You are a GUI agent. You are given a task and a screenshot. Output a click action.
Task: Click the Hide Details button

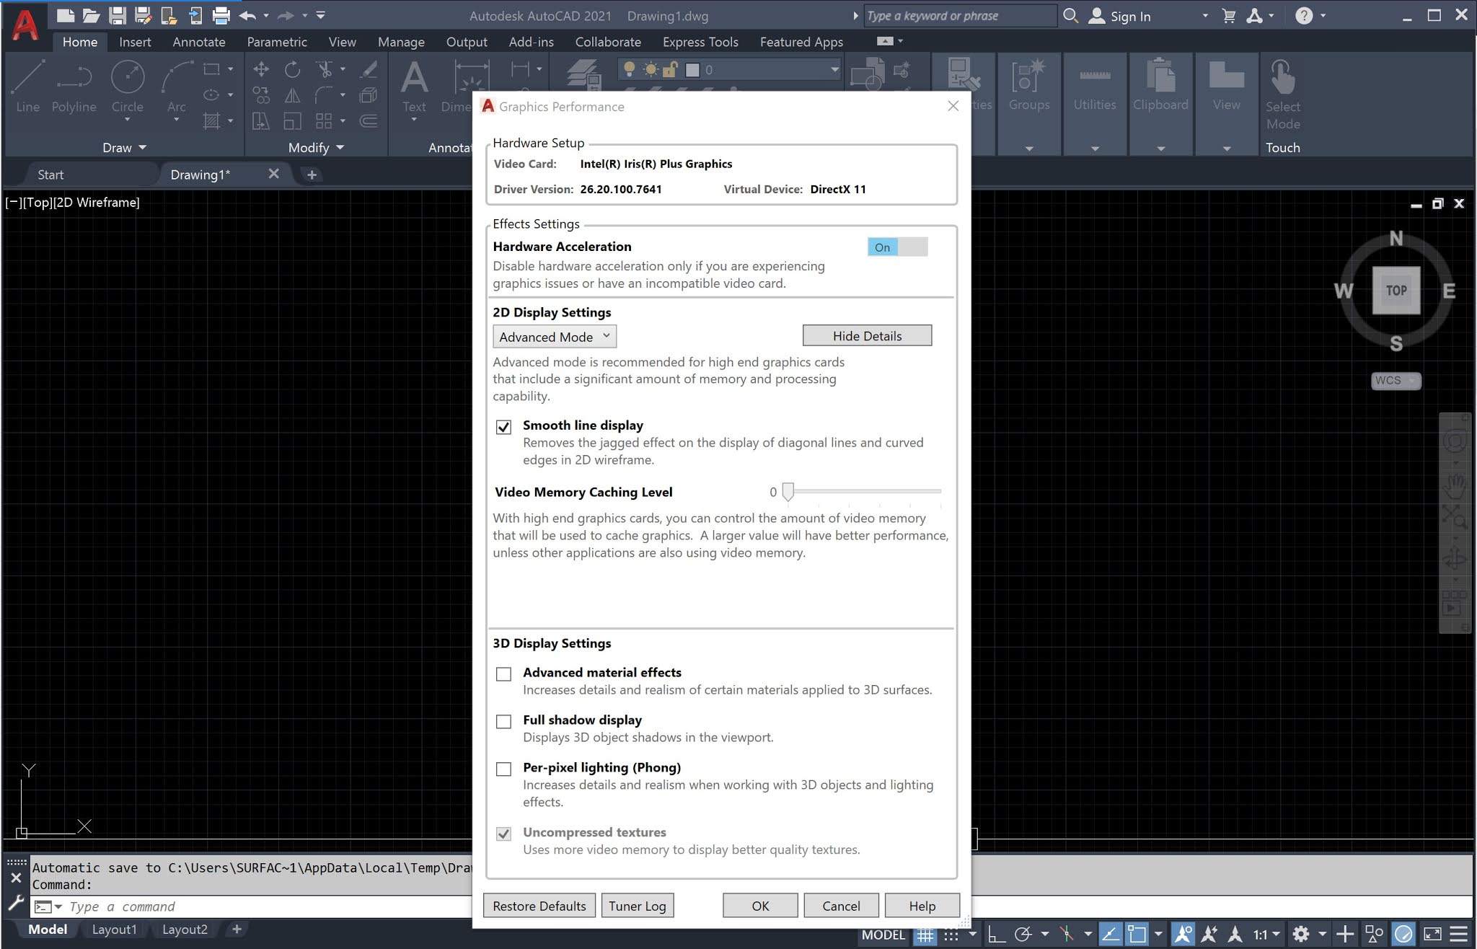pos(866,335)
